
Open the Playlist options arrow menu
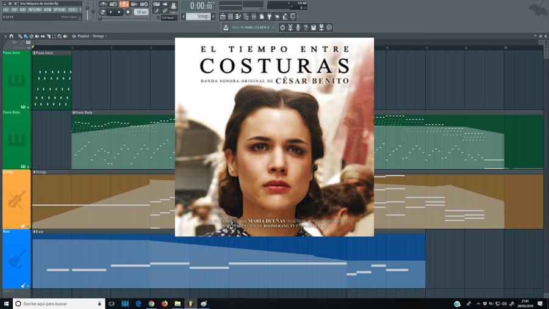point(5,37)
